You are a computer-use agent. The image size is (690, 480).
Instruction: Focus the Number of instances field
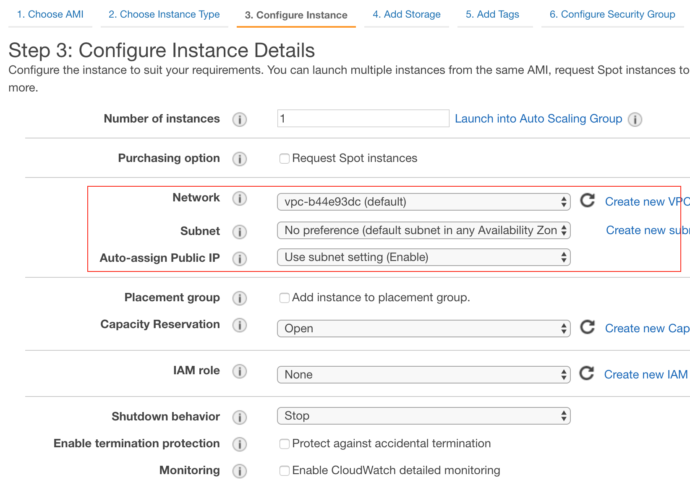pos(363,118)
